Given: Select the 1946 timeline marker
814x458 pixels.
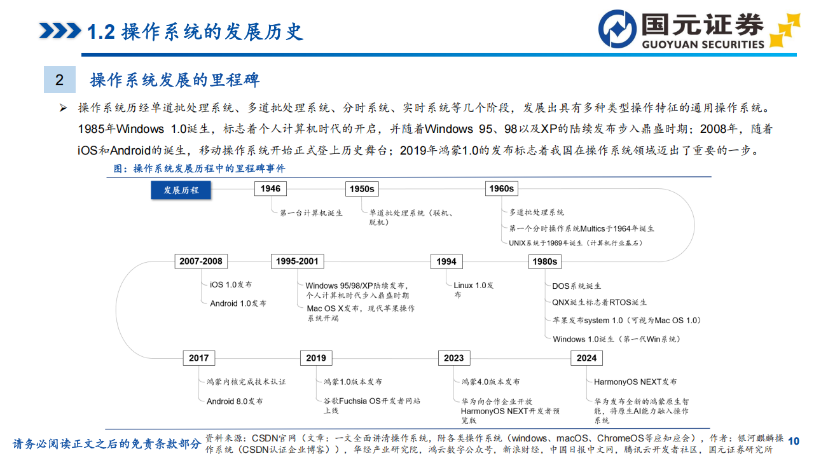Looking at the screenshot, I should 270,188.
